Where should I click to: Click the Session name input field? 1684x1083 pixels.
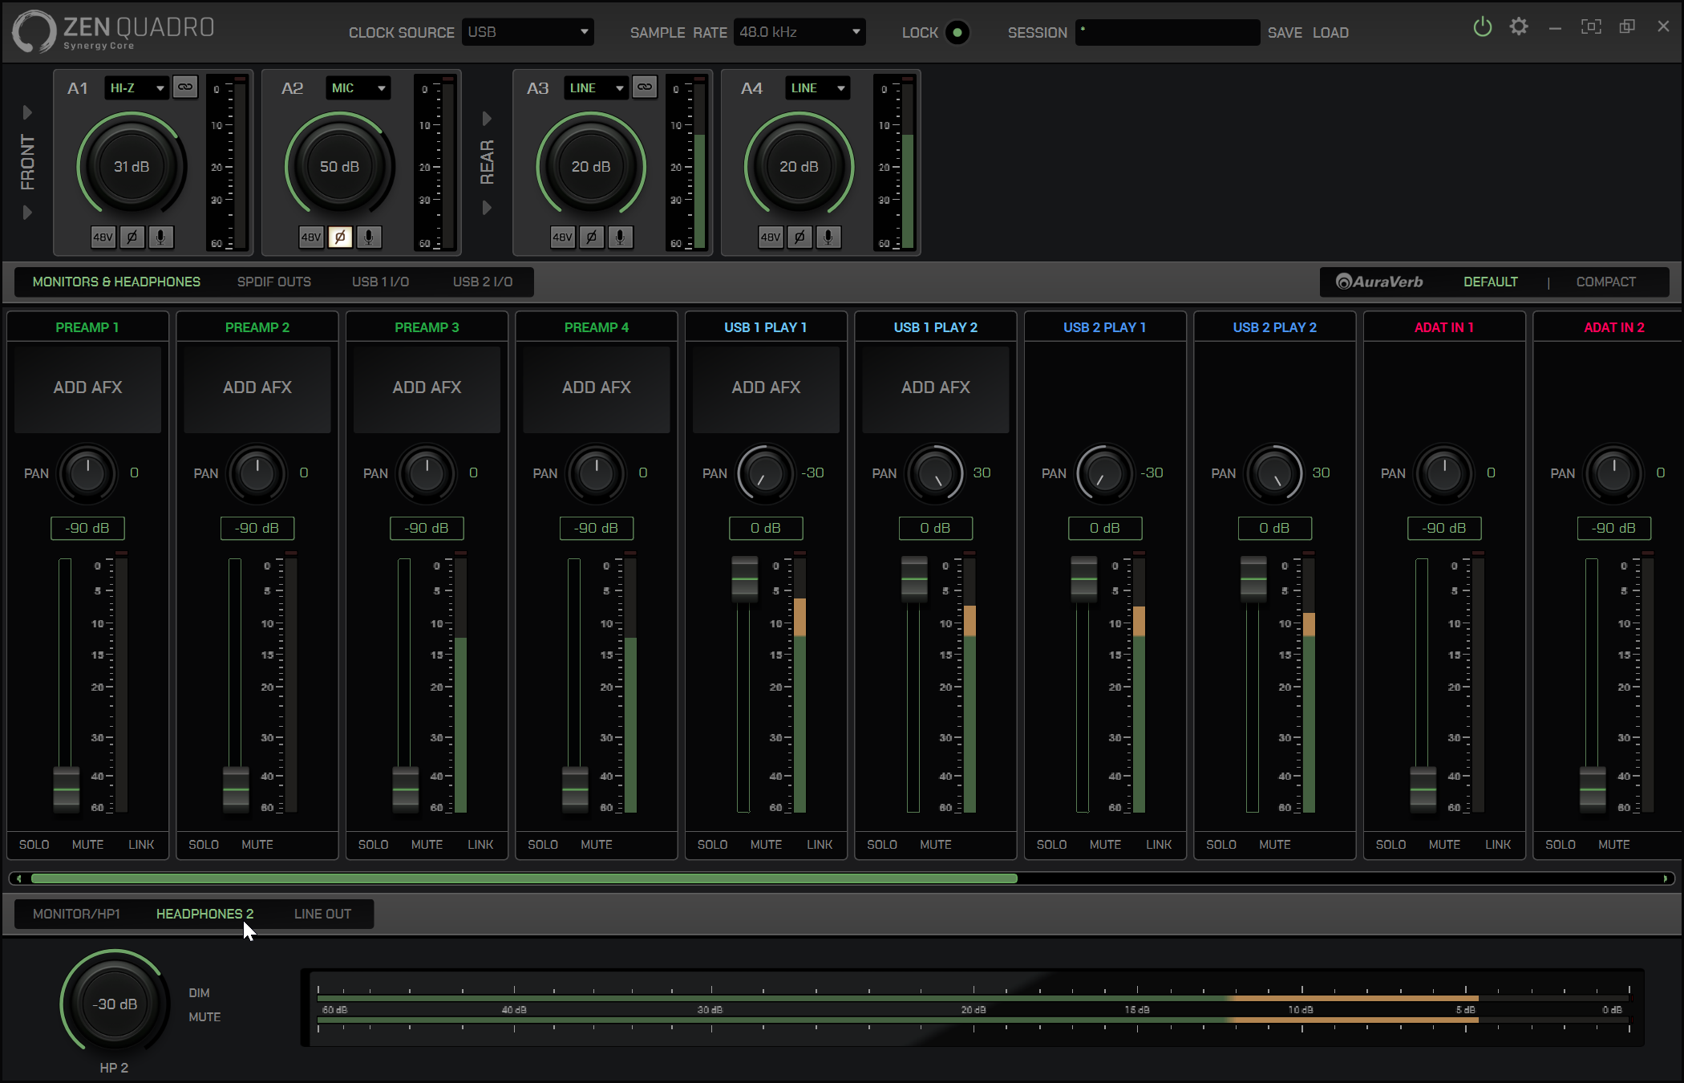click(x=1167, y=32)
